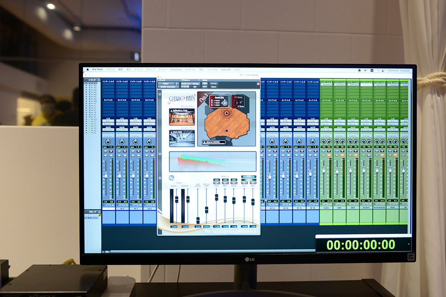
Task: Open the オプション menu
Action: 190,69
